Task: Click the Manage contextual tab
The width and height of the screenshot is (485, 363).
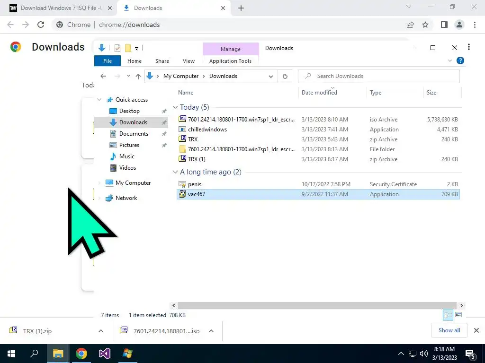Action: (231, 49)
